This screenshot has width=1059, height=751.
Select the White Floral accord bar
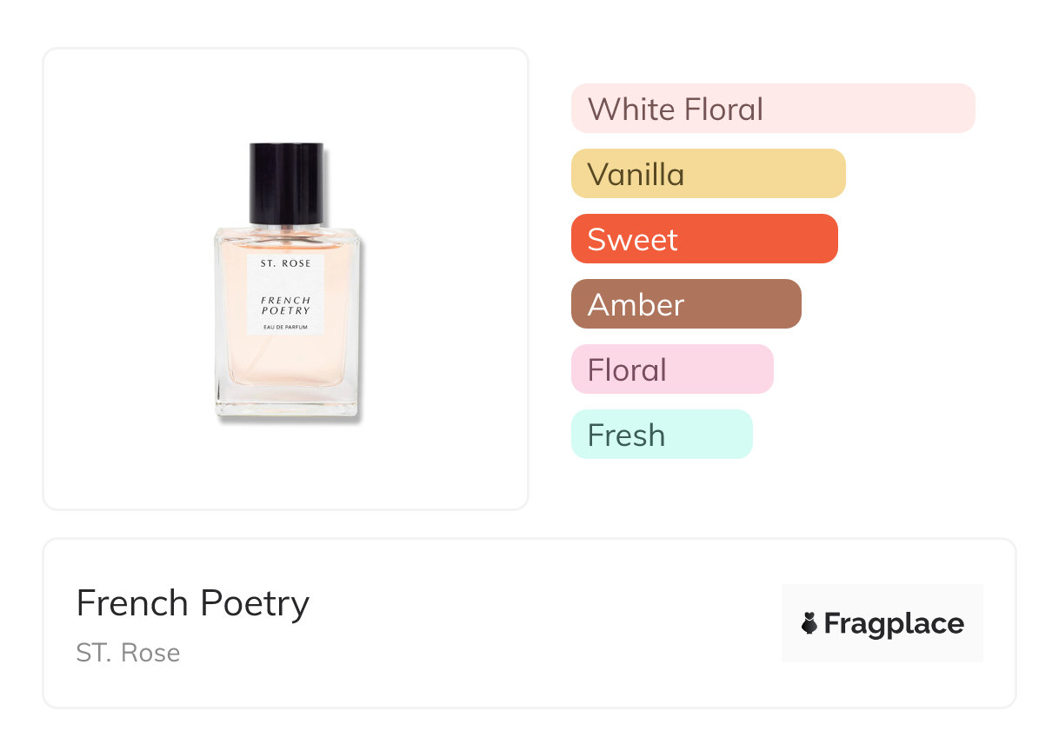773,109
